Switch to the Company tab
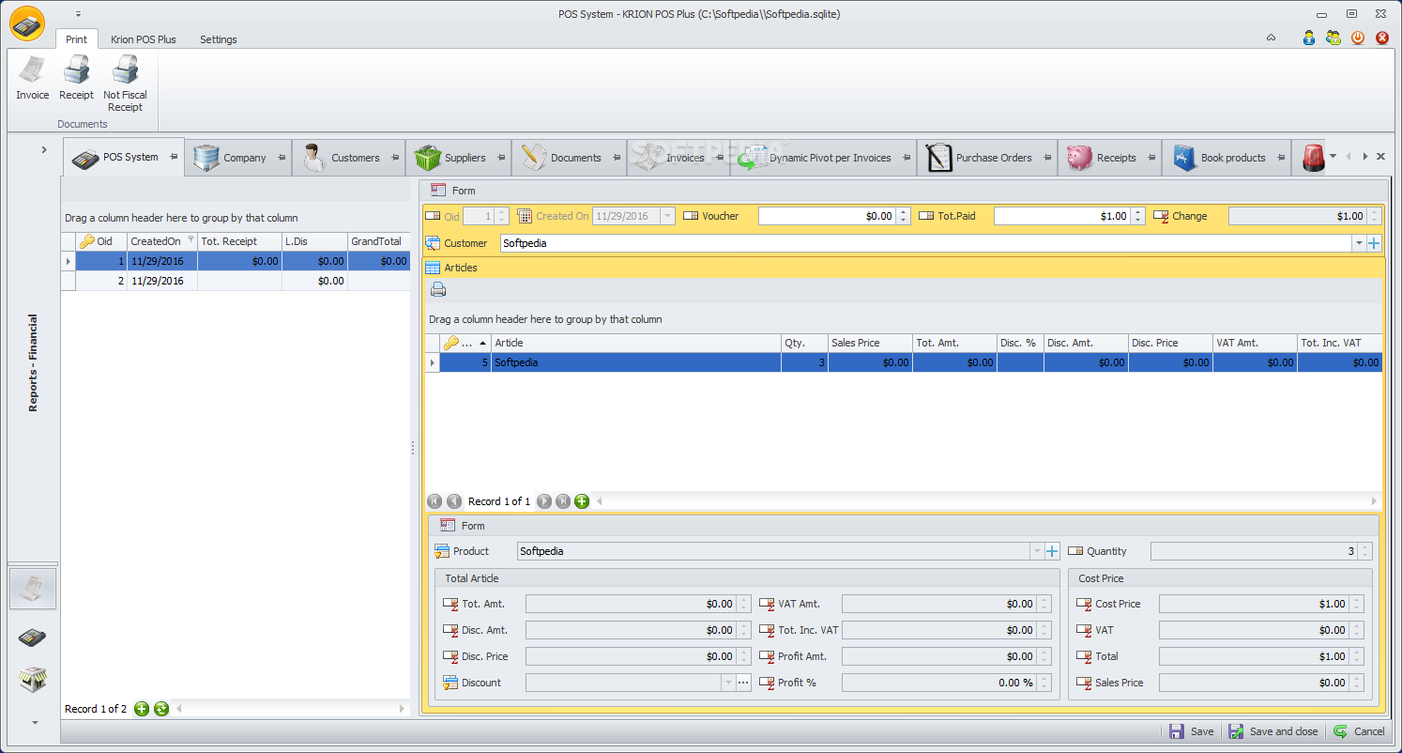This screenshot has height=753, width=1402. (x=237, y=158)
